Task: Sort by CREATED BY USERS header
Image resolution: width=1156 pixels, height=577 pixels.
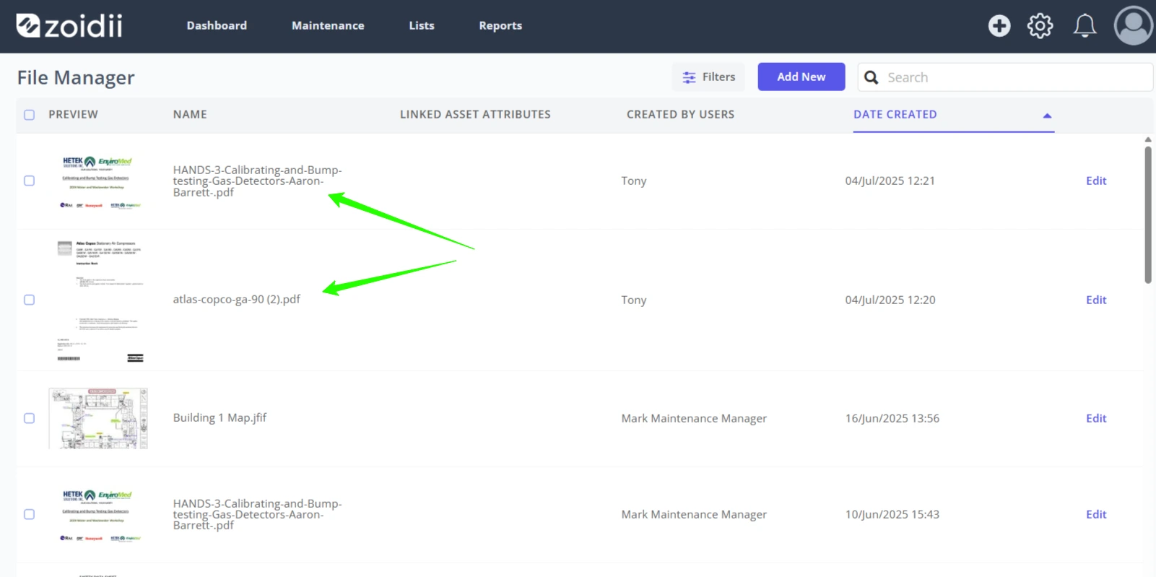Action: pos(680,114)
